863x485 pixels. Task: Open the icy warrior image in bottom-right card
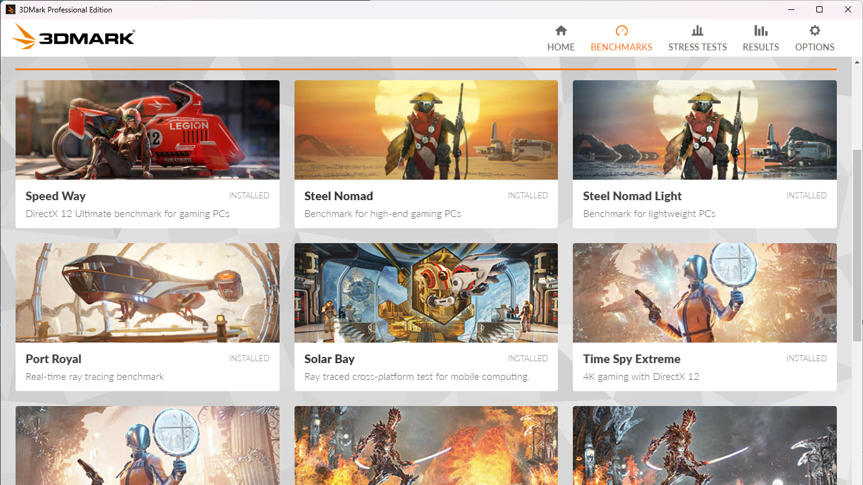[x=705, y=445]
